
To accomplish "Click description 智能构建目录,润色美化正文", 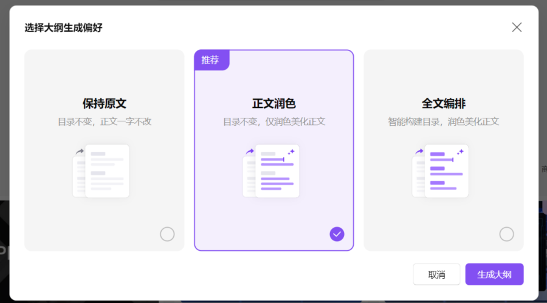I will click(444, 121).
